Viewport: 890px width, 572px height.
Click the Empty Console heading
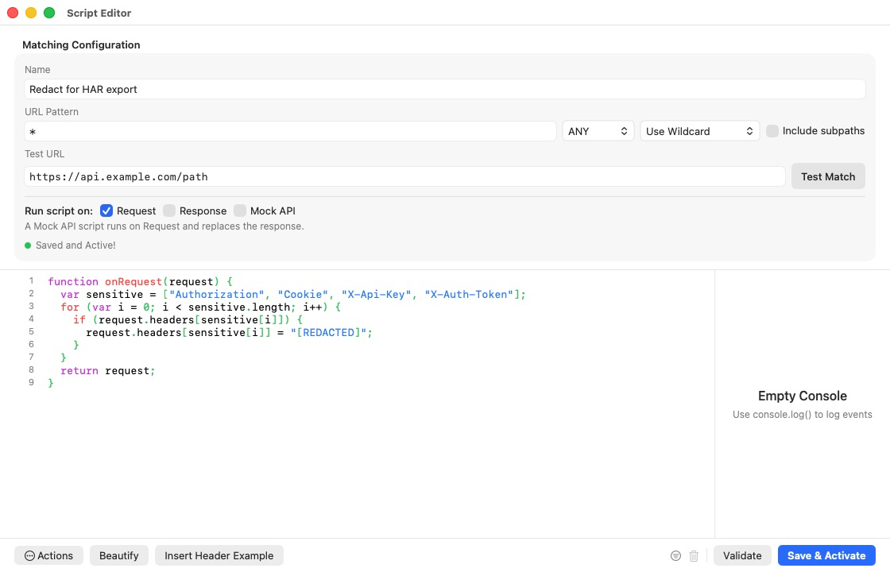pos(802,396)
